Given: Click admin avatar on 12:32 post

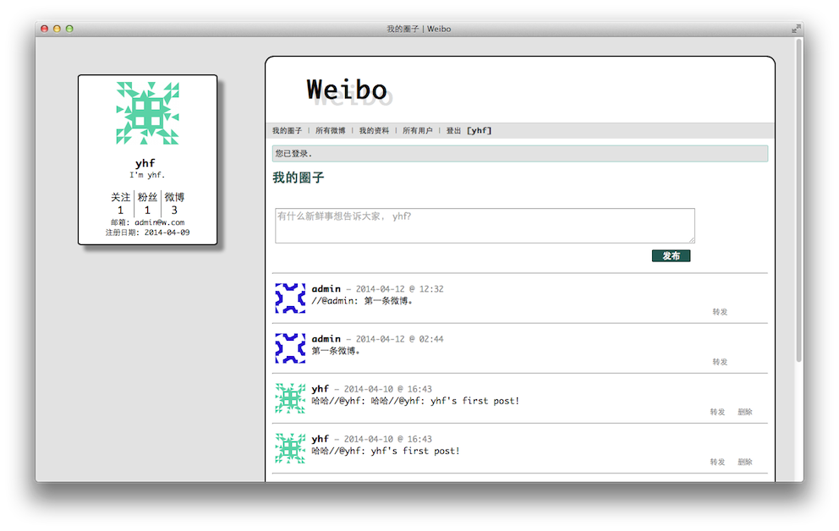Looking at the screenshot, I should (x=290, y=298).
